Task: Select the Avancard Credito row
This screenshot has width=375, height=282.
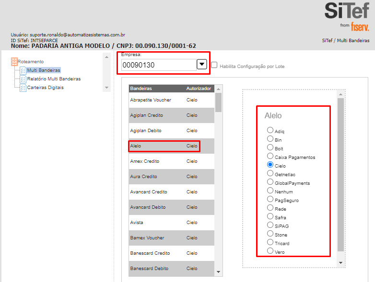Action: pyautogui.click(x=172, y=192)
